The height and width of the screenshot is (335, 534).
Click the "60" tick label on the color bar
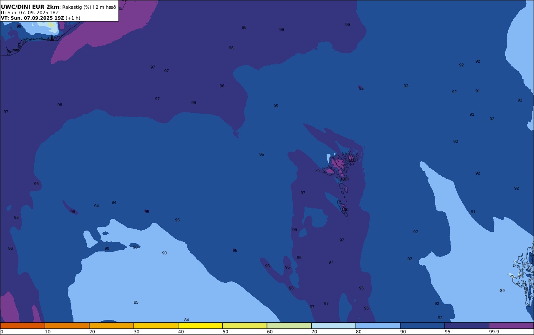[270, 332]
